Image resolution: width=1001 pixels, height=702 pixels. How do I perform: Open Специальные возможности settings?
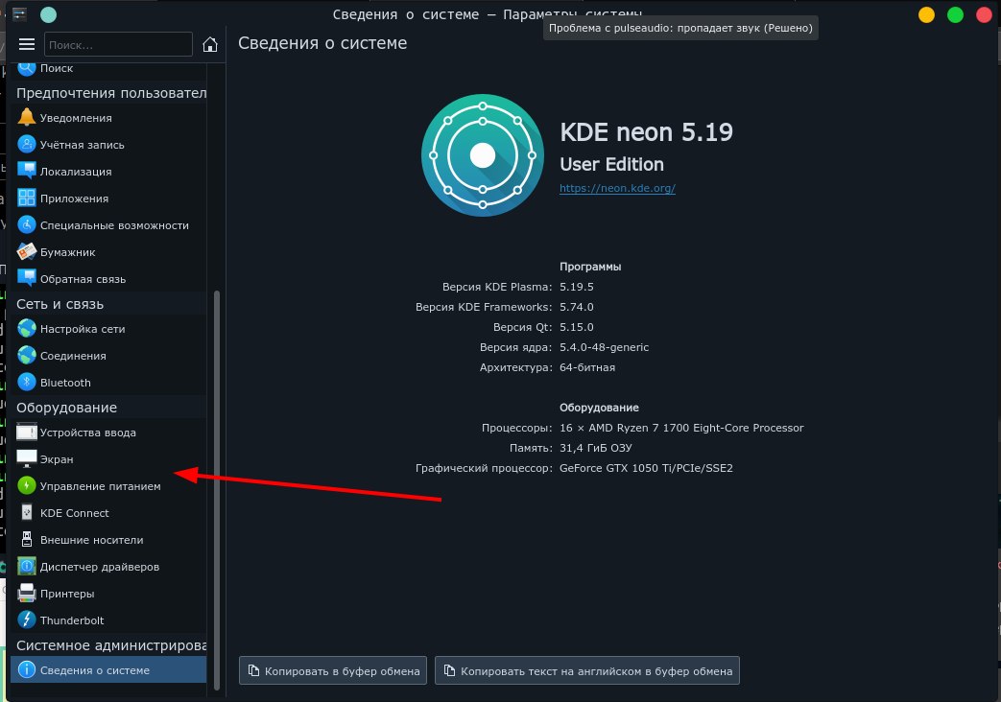click(108, 224)
